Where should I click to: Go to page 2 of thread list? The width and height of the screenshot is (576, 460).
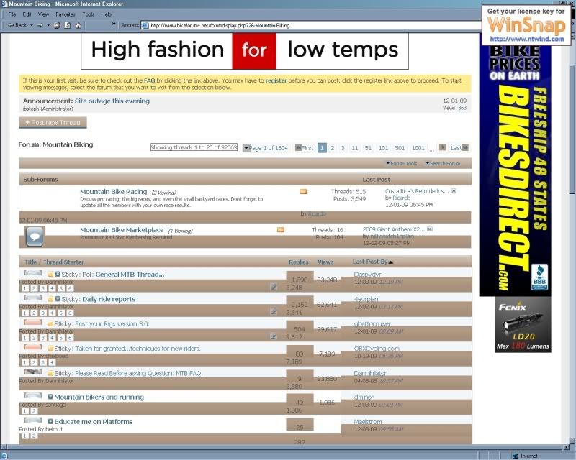pyautogui.click(x=333, y=148)
